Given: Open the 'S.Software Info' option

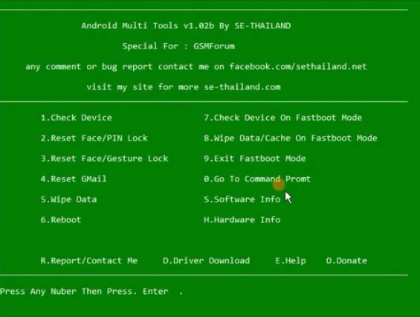Looking at the screenshot, I should [x=242, y=199].
